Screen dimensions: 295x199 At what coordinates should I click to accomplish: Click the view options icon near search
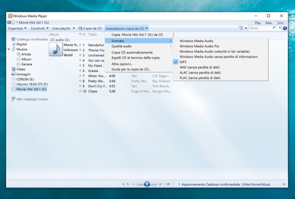[241, 28]
